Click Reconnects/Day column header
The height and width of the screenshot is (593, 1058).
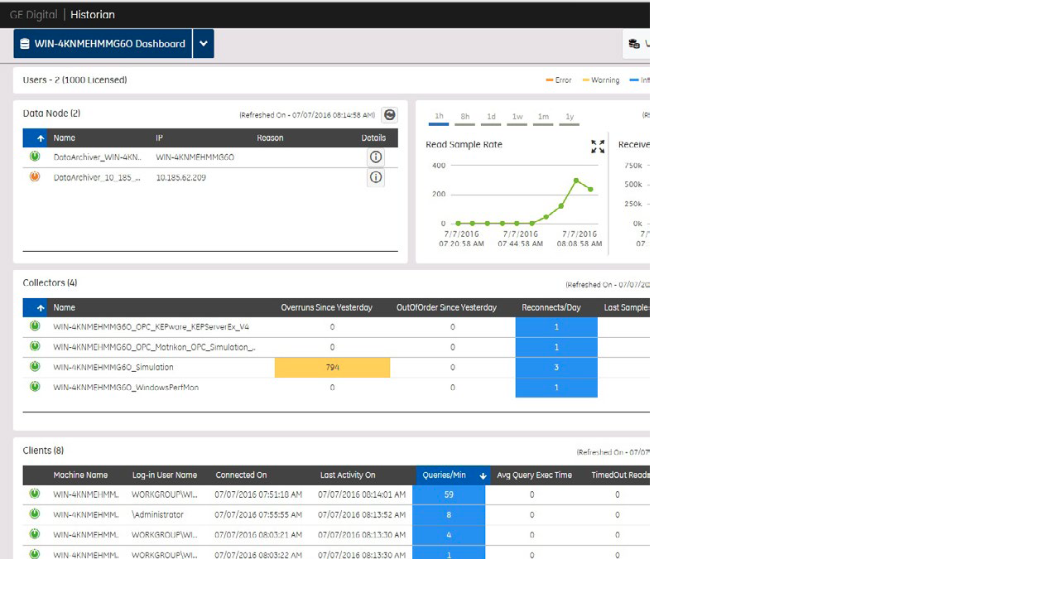(x=551, y=308)
